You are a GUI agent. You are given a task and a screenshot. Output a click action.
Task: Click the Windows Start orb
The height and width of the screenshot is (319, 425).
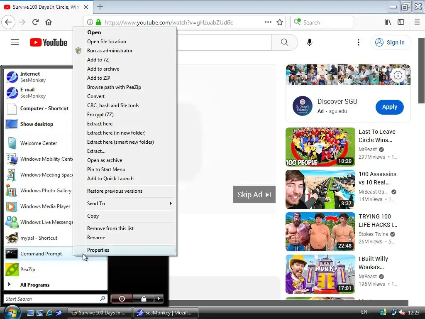point(12,312)
